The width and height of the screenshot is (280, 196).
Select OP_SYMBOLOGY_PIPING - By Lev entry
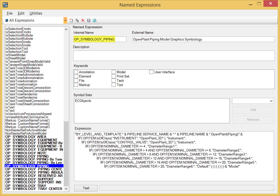[x=34, y=163]
